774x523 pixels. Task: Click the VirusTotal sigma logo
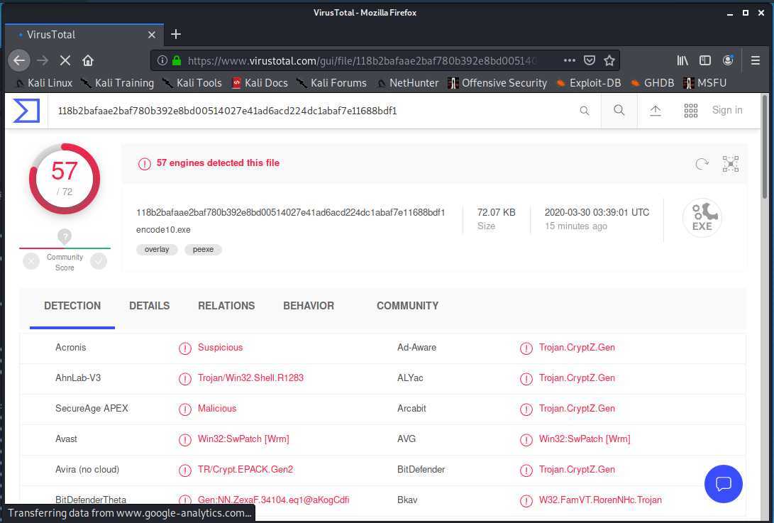coord(26,111)
